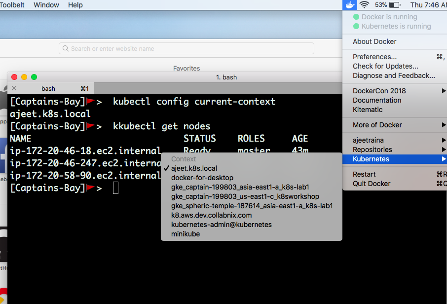Switch context to kubernetes-admin@kubernetes
This screenshot has width=447, height=304.
(252, 225)
